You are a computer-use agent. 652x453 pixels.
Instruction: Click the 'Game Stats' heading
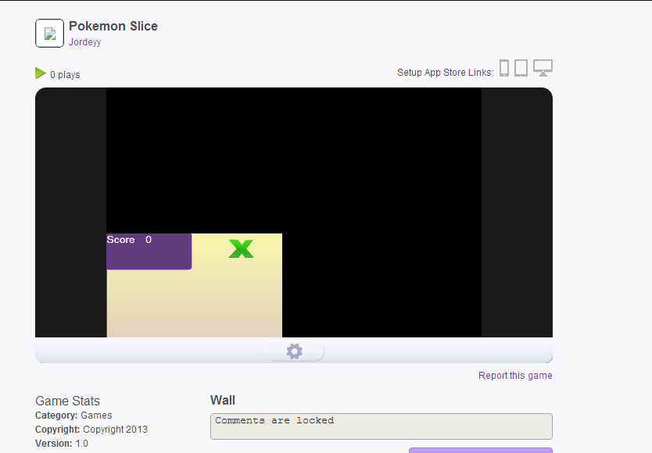click(x=68, y=401)
